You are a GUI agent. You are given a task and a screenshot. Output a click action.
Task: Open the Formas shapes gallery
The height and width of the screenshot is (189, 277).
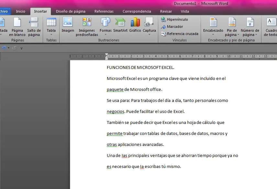105,22
